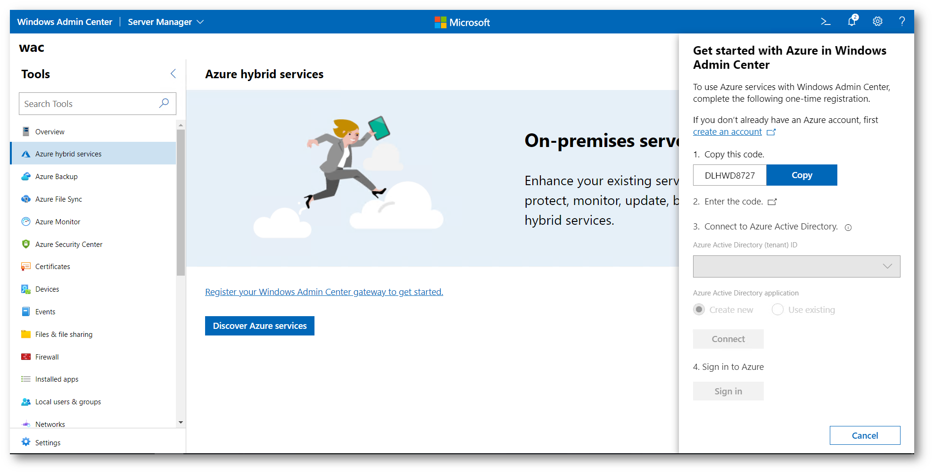The image size is (934, 474).
Task: Open Firewall tool
Action: pos(93,357)
